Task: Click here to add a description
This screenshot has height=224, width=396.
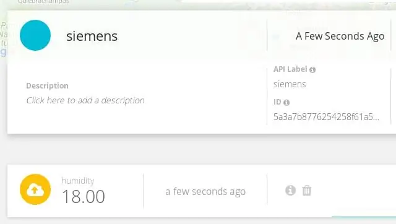Action: pos(85,100)
